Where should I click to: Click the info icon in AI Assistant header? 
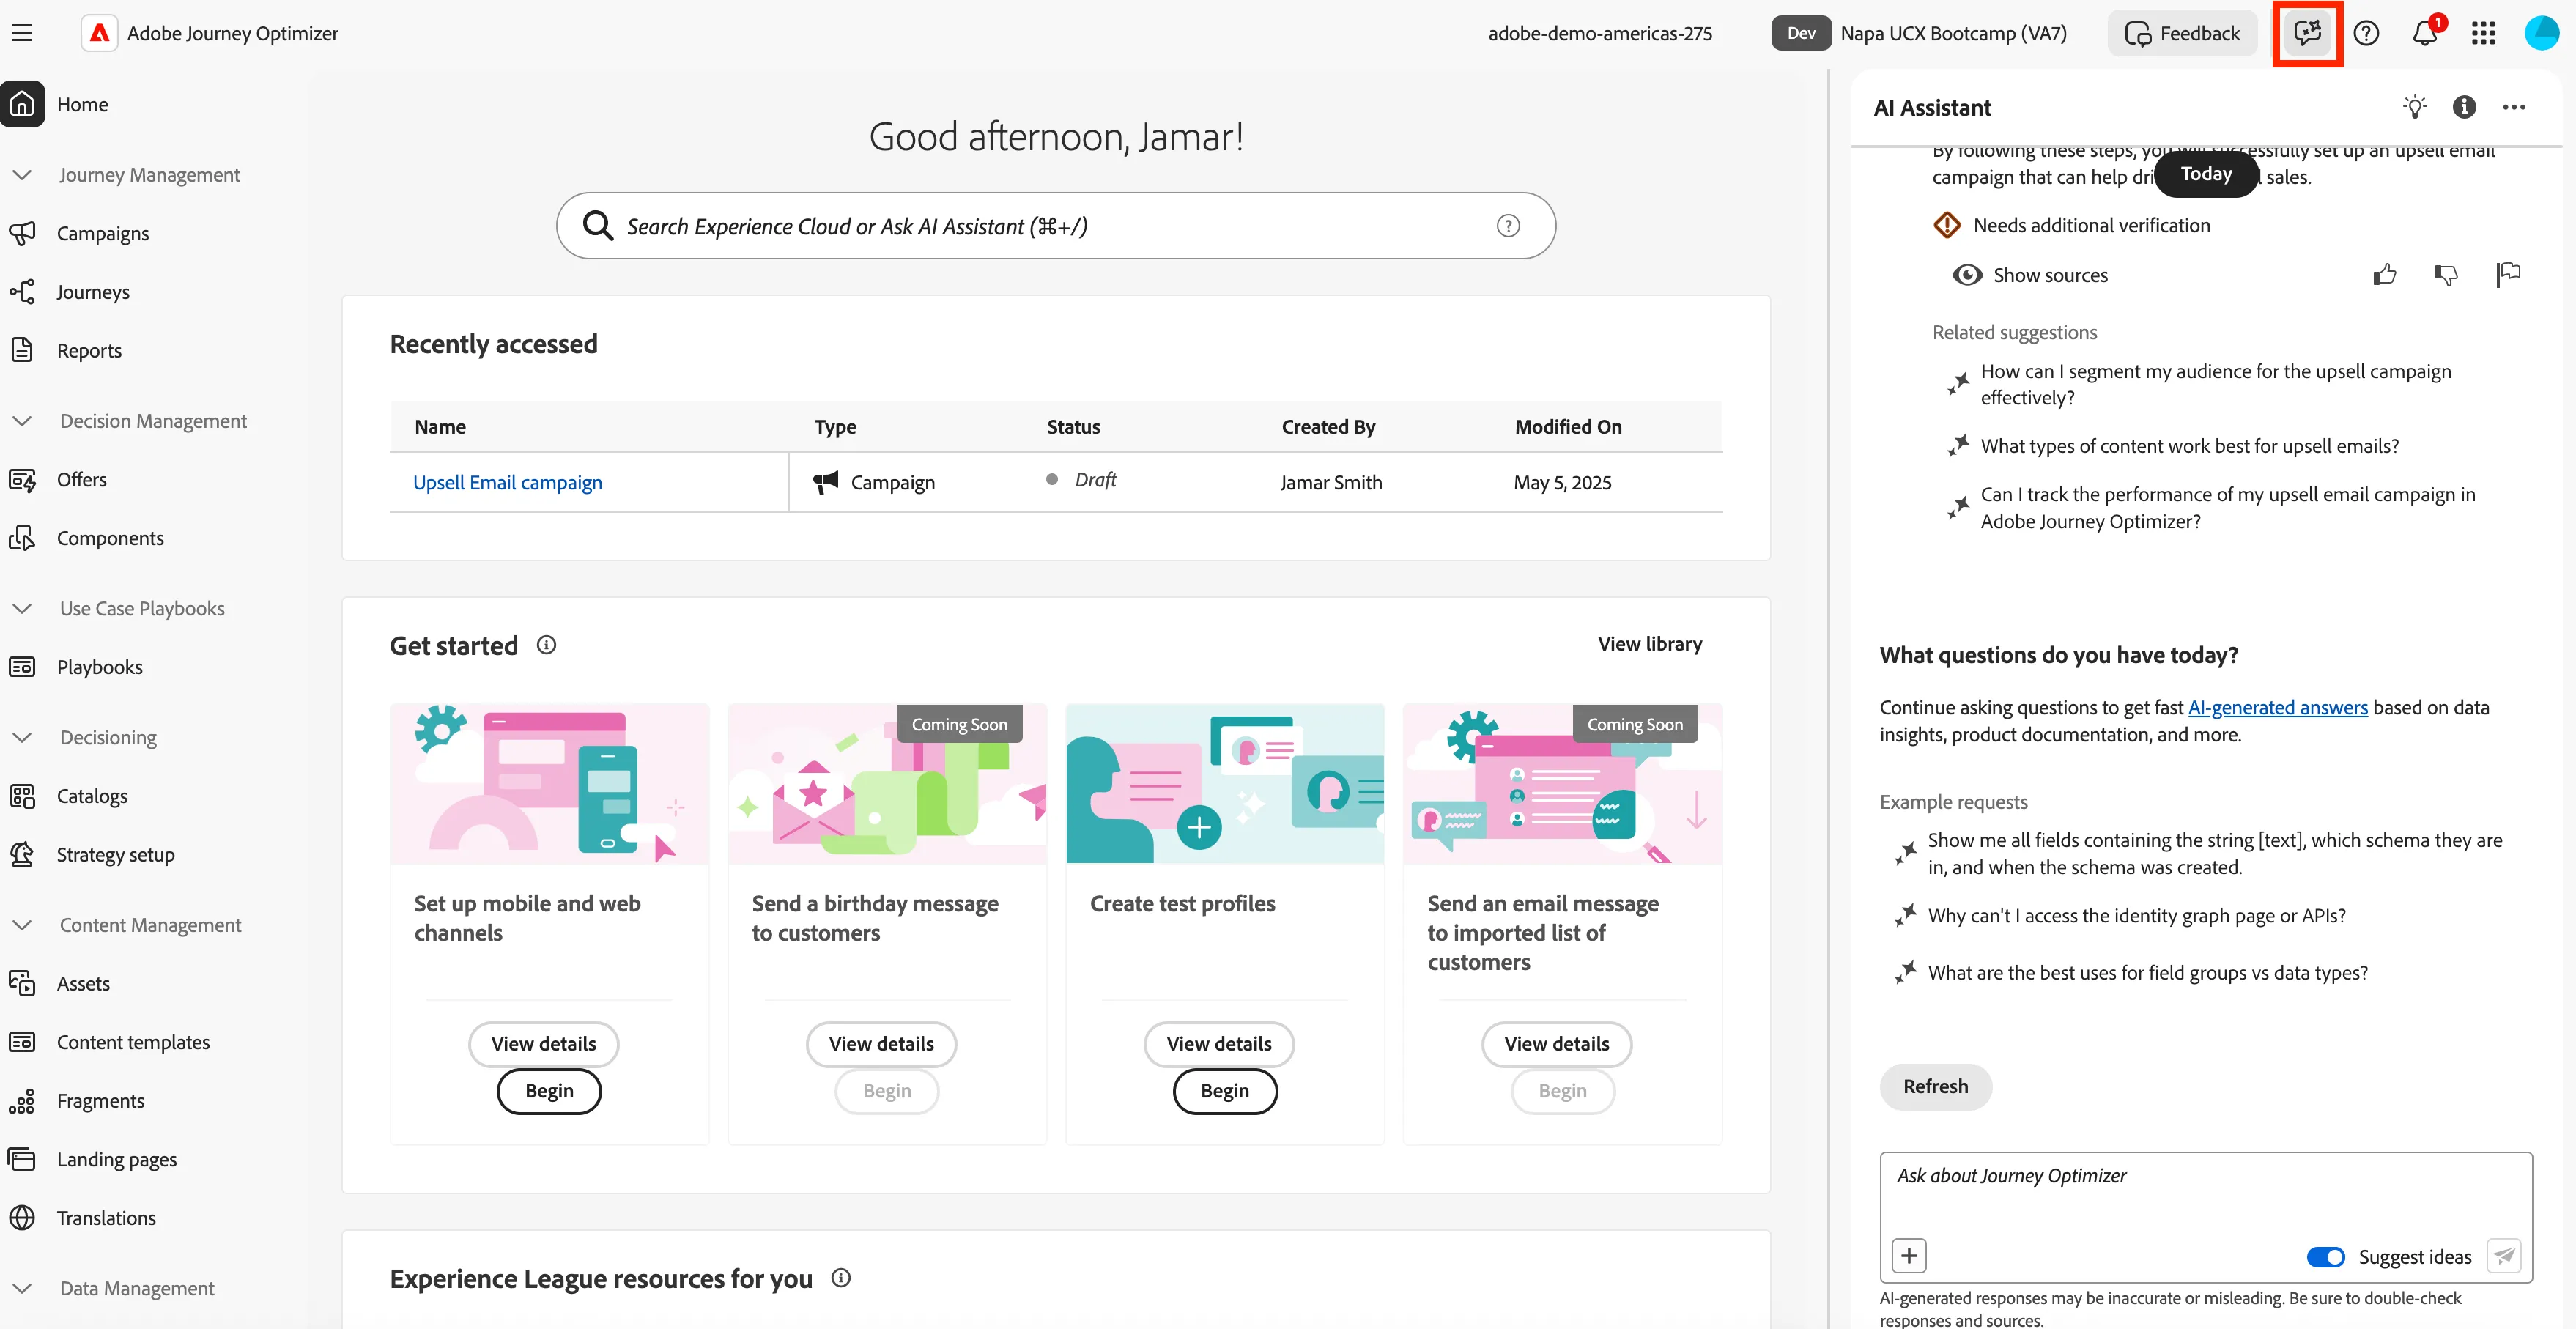(x=2464, y=107)
